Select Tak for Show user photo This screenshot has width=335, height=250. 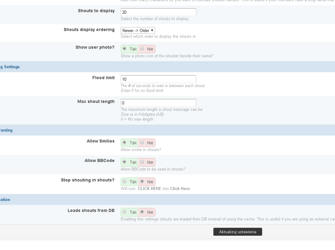click(125, 49)
